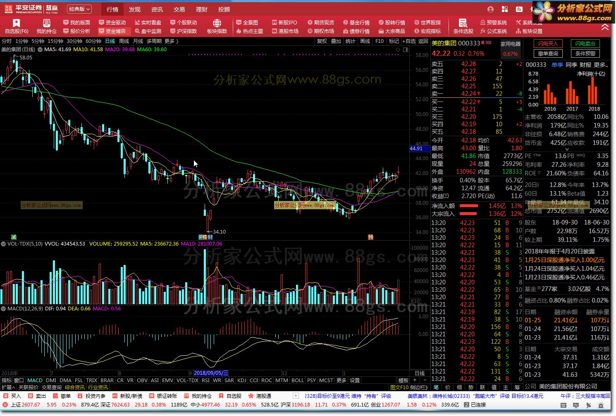The height and width of the screenshot is (416, 616).
Task: Open the grid layout icon in the title bar
Action: click(505, 9)
